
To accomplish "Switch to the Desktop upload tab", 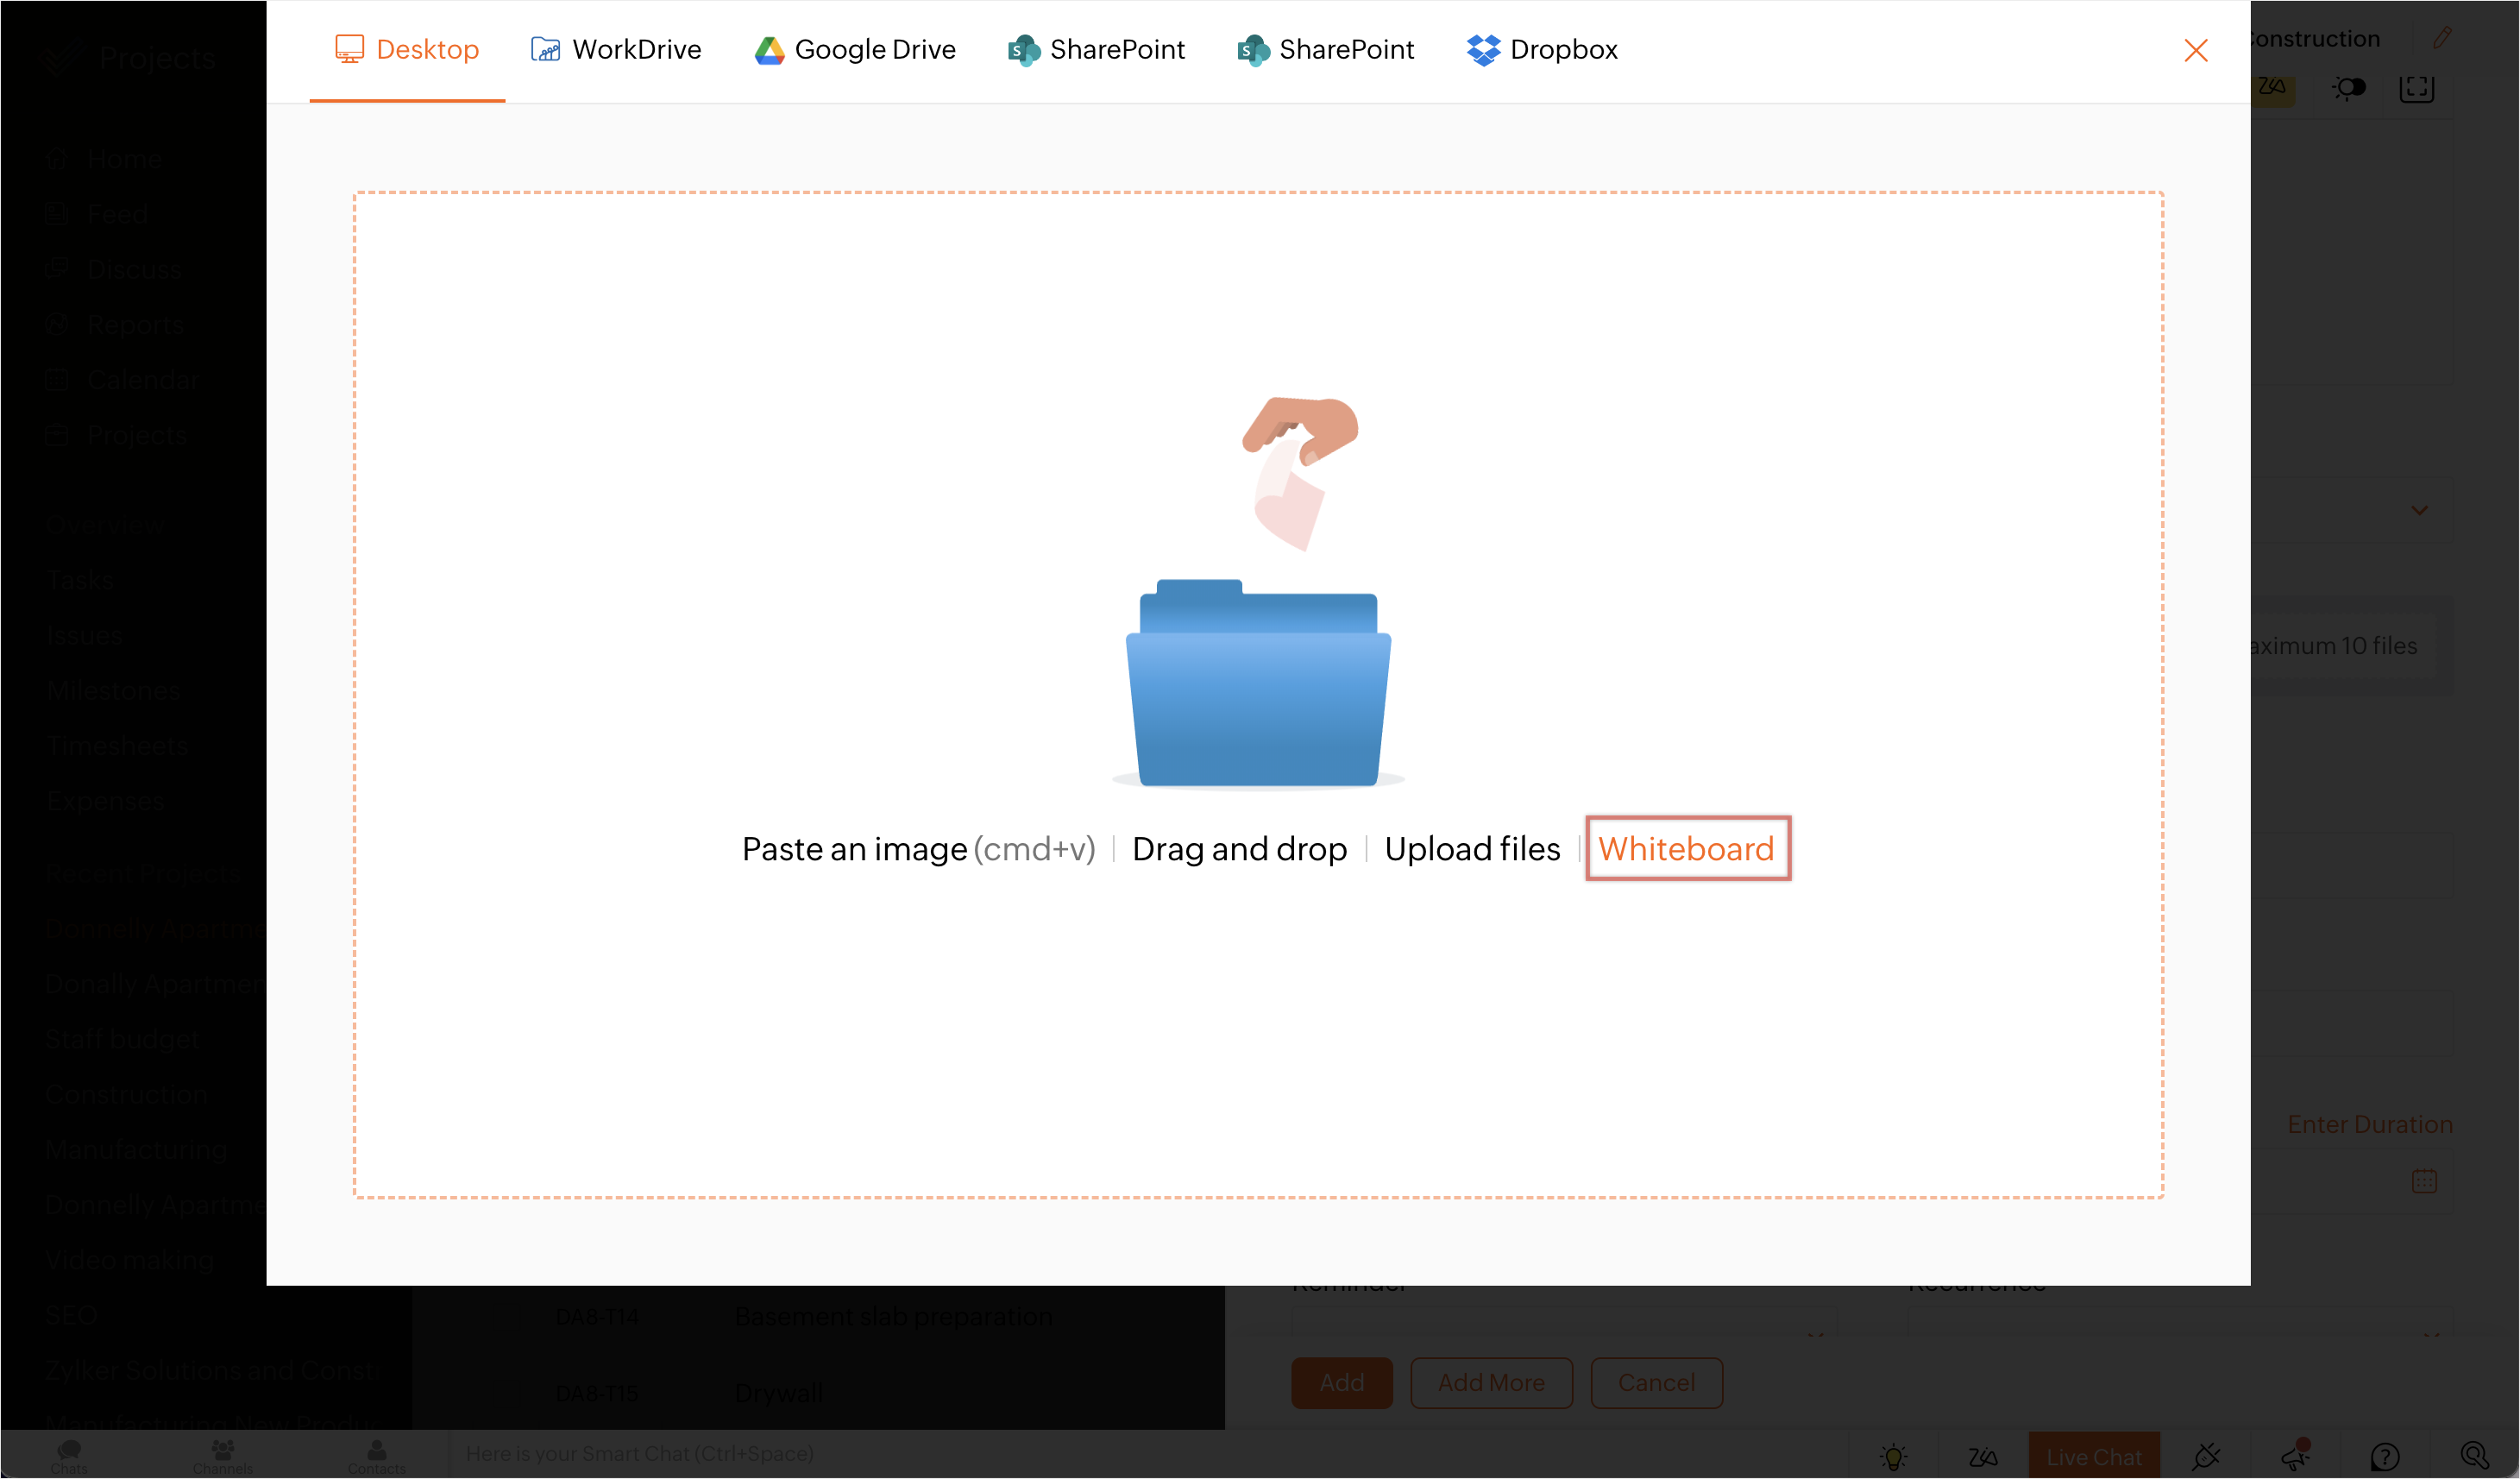I will (x=407, y=50).
